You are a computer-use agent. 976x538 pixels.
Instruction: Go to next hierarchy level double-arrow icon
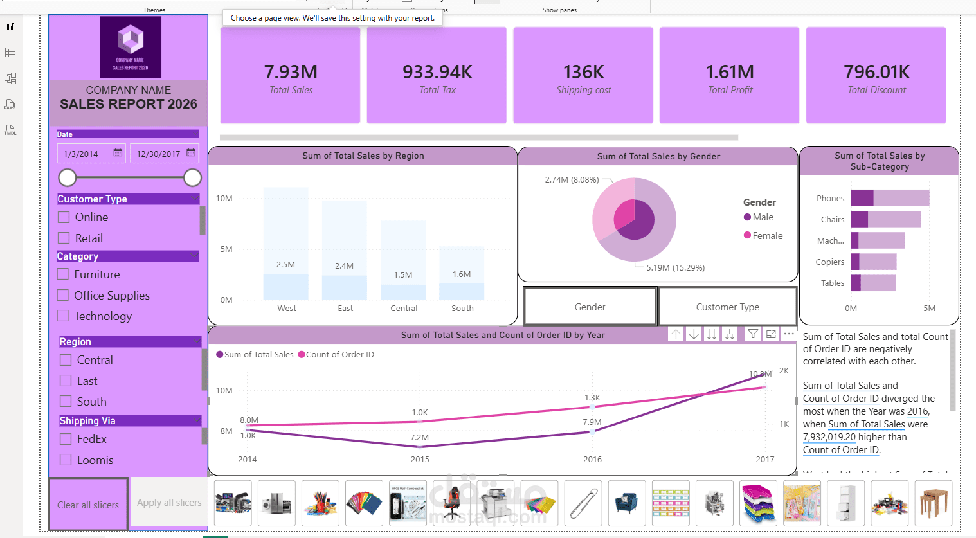pyautogui.click(x=712, y=334)
